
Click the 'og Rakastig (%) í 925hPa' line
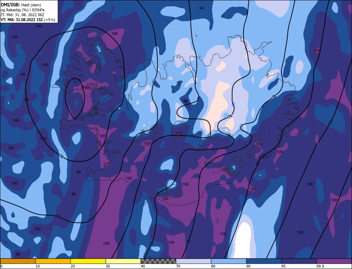(x=23, y=10)
